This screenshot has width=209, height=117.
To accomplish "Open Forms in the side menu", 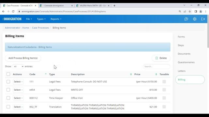I will point(181,37).
